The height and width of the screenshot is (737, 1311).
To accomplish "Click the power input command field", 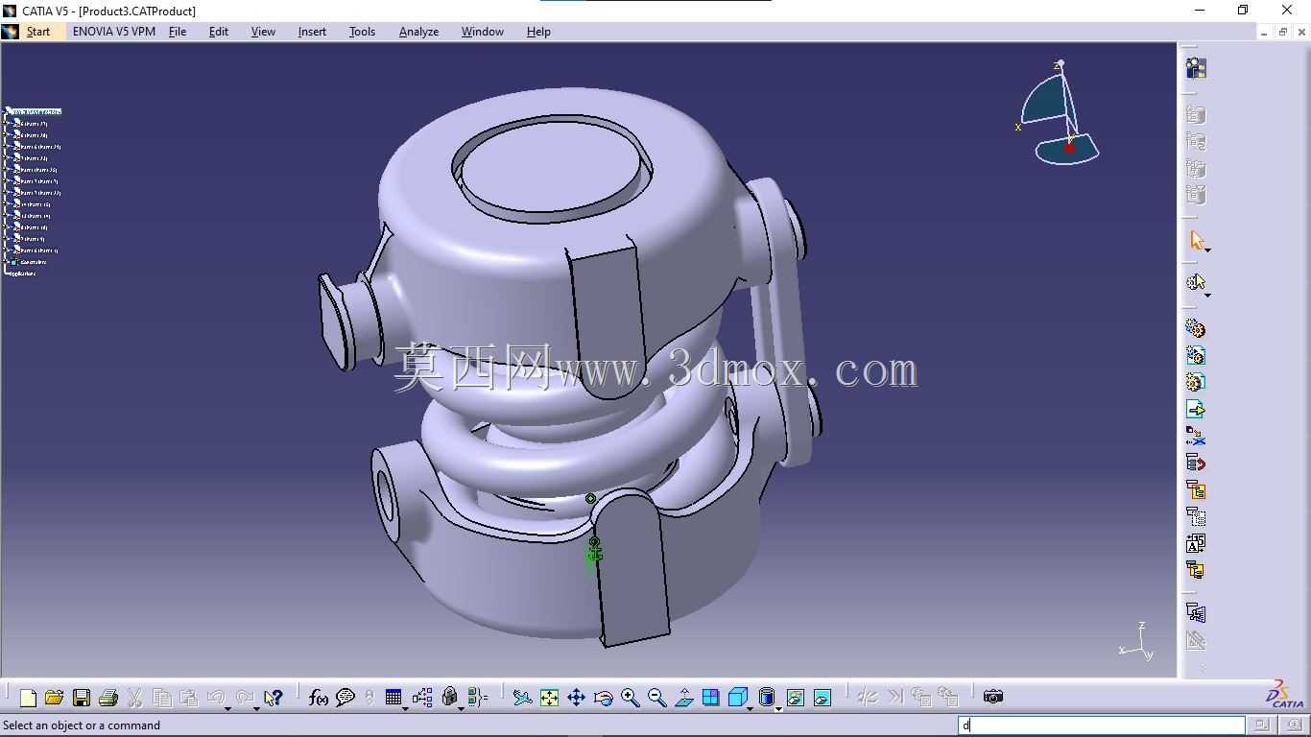I will click(1102, 725).
